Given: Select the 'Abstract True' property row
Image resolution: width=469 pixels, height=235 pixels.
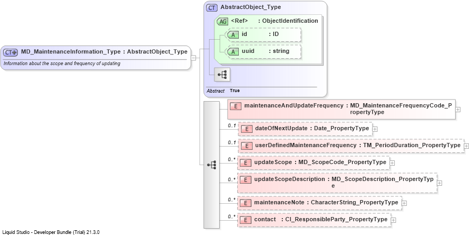Looking at the screenshot, I should click(x=223, y=91).
